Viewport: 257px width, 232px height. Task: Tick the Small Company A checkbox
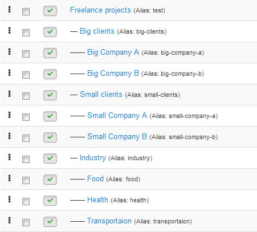pos(26,117)
